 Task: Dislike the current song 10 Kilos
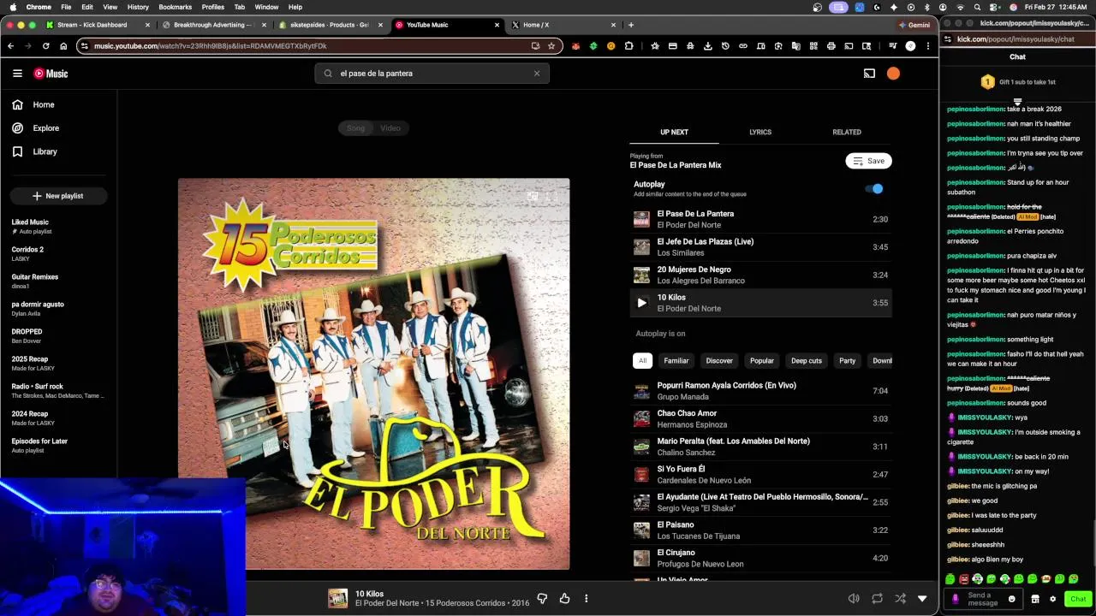542,598
